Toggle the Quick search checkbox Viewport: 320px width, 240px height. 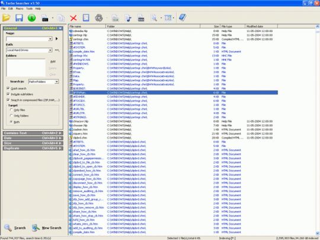[8, 88]
